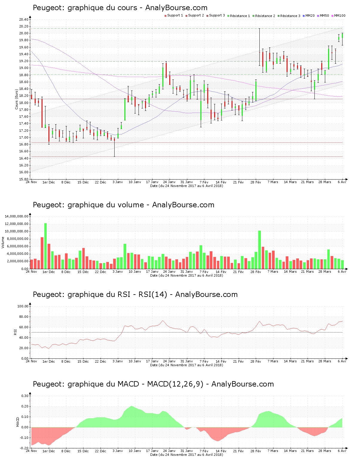This screenshot has height=463, width=359.
Task: Click '24 Nov' date label on MACD chart
Action: (31, 451)
